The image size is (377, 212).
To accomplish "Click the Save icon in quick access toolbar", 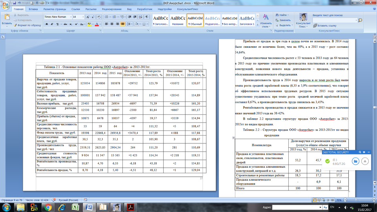I will point(13,3).
